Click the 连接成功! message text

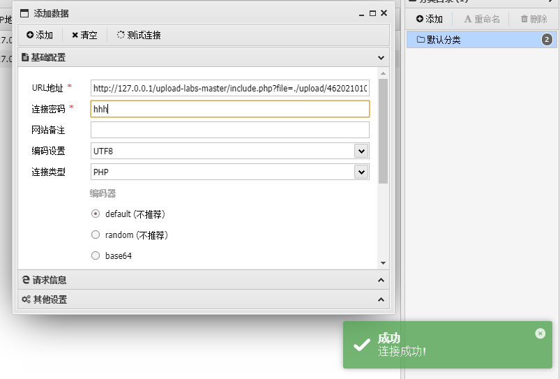click(x=402, y=352)
